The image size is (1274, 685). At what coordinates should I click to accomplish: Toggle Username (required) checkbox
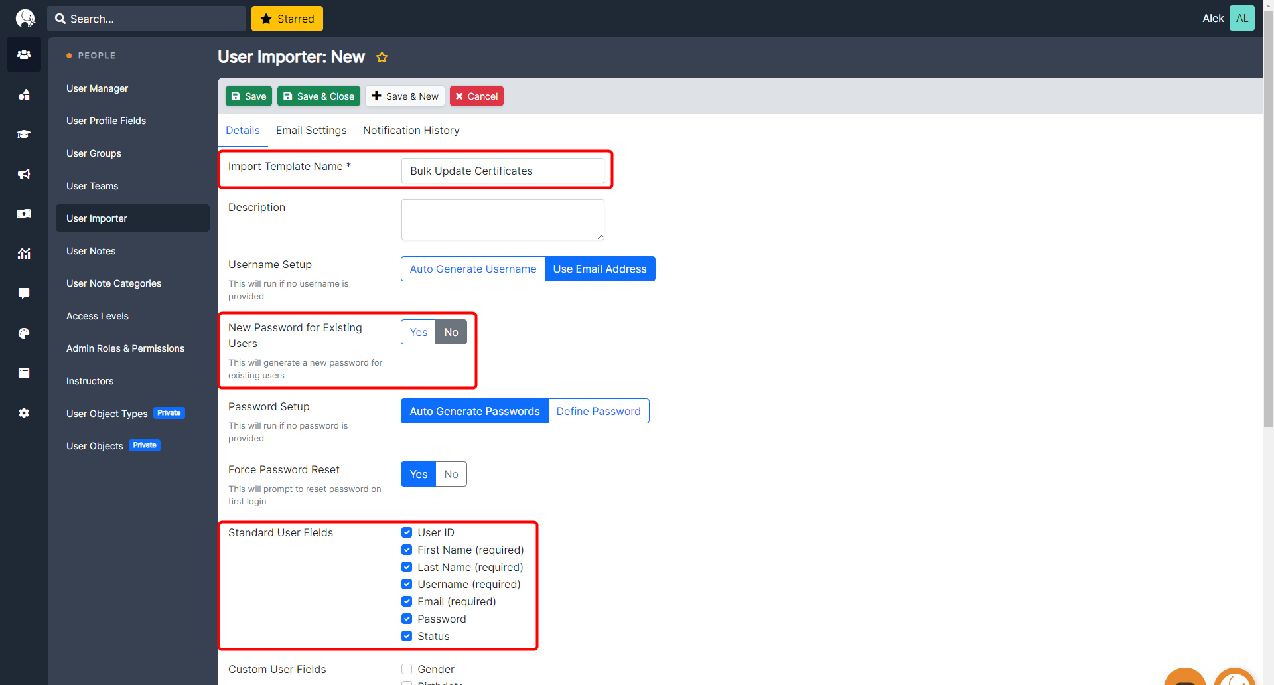(407, 584)
